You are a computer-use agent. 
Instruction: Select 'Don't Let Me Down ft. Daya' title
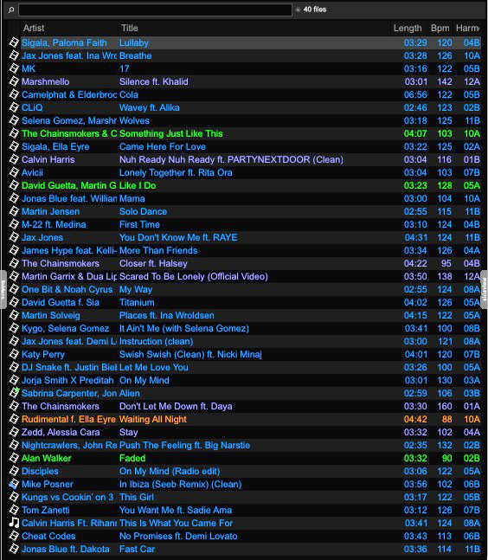pos(176,406)
